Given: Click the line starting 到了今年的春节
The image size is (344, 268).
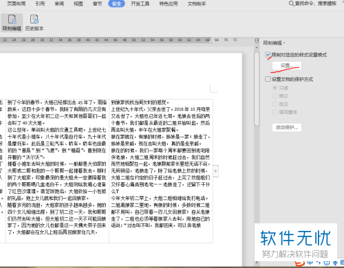Looking at the screenshot, I should [57, 102].
